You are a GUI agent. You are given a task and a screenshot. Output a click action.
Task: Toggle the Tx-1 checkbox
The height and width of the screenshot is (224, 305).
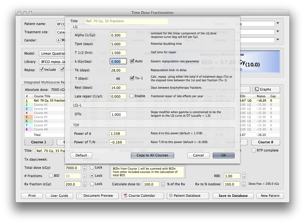(132, 78)
